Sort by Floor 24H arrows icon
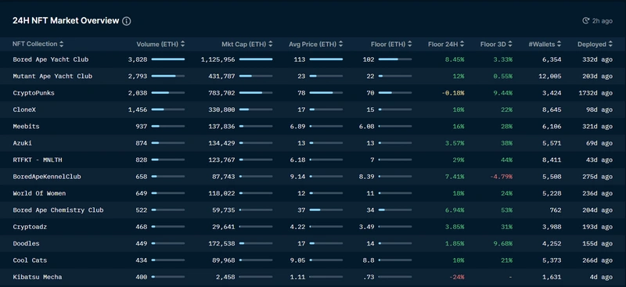Viewport: 626px width, 287px height. [x=462, y=45]
